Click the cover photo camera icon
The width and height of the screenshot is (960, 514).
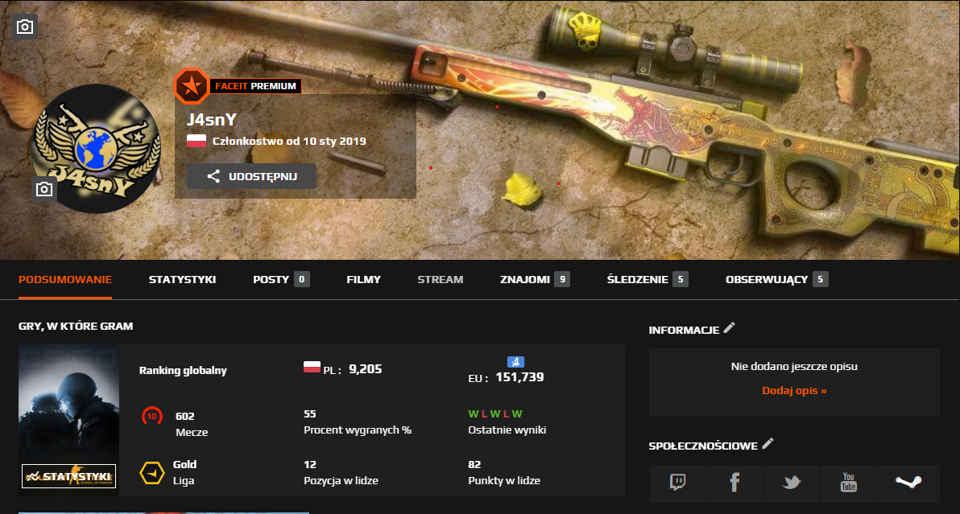[25, 27]
